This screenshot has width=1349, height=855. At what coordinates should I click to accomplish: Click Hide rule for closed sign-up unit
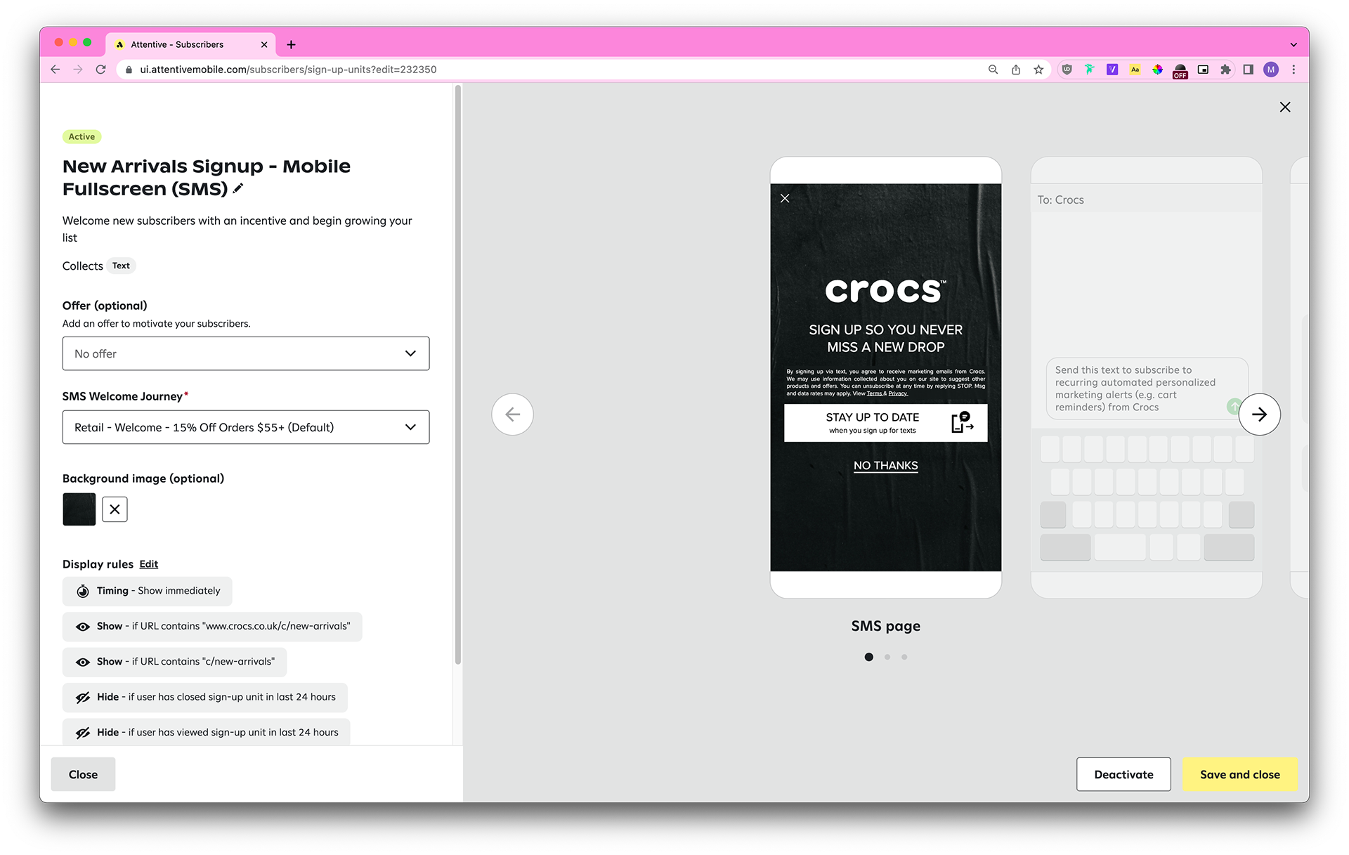click(204, 697)
